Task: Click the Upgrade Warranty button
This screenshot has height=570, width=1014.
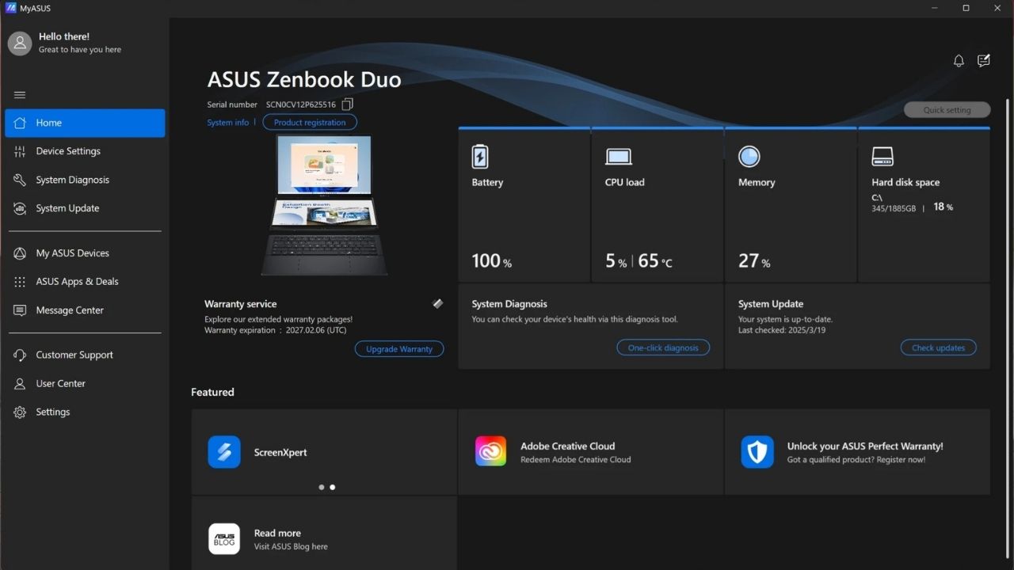Action: pos(398,348)
